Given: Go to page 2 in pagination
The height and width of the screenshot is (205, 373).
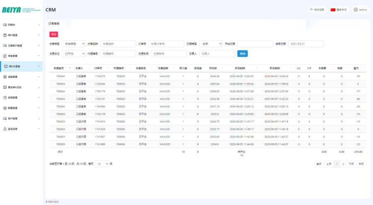Looking at the screenshot, I should pyautogui.click(x=343, y=164).
